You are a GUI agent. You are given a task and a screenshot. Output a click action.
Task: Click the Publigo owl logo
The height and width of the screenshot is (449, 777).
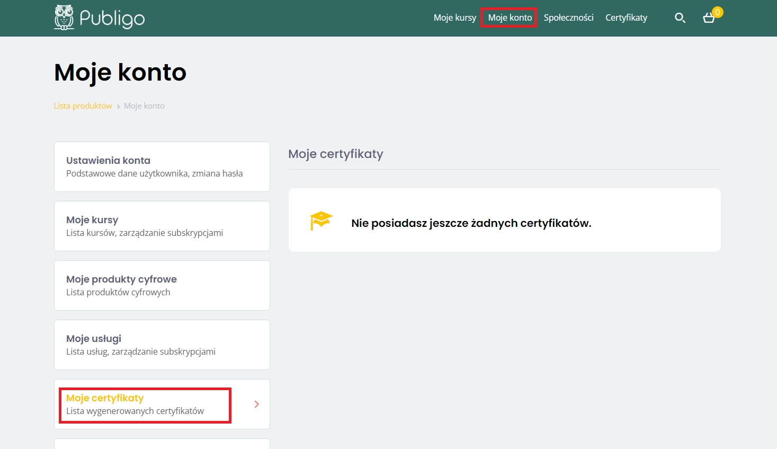click(99, 17)
